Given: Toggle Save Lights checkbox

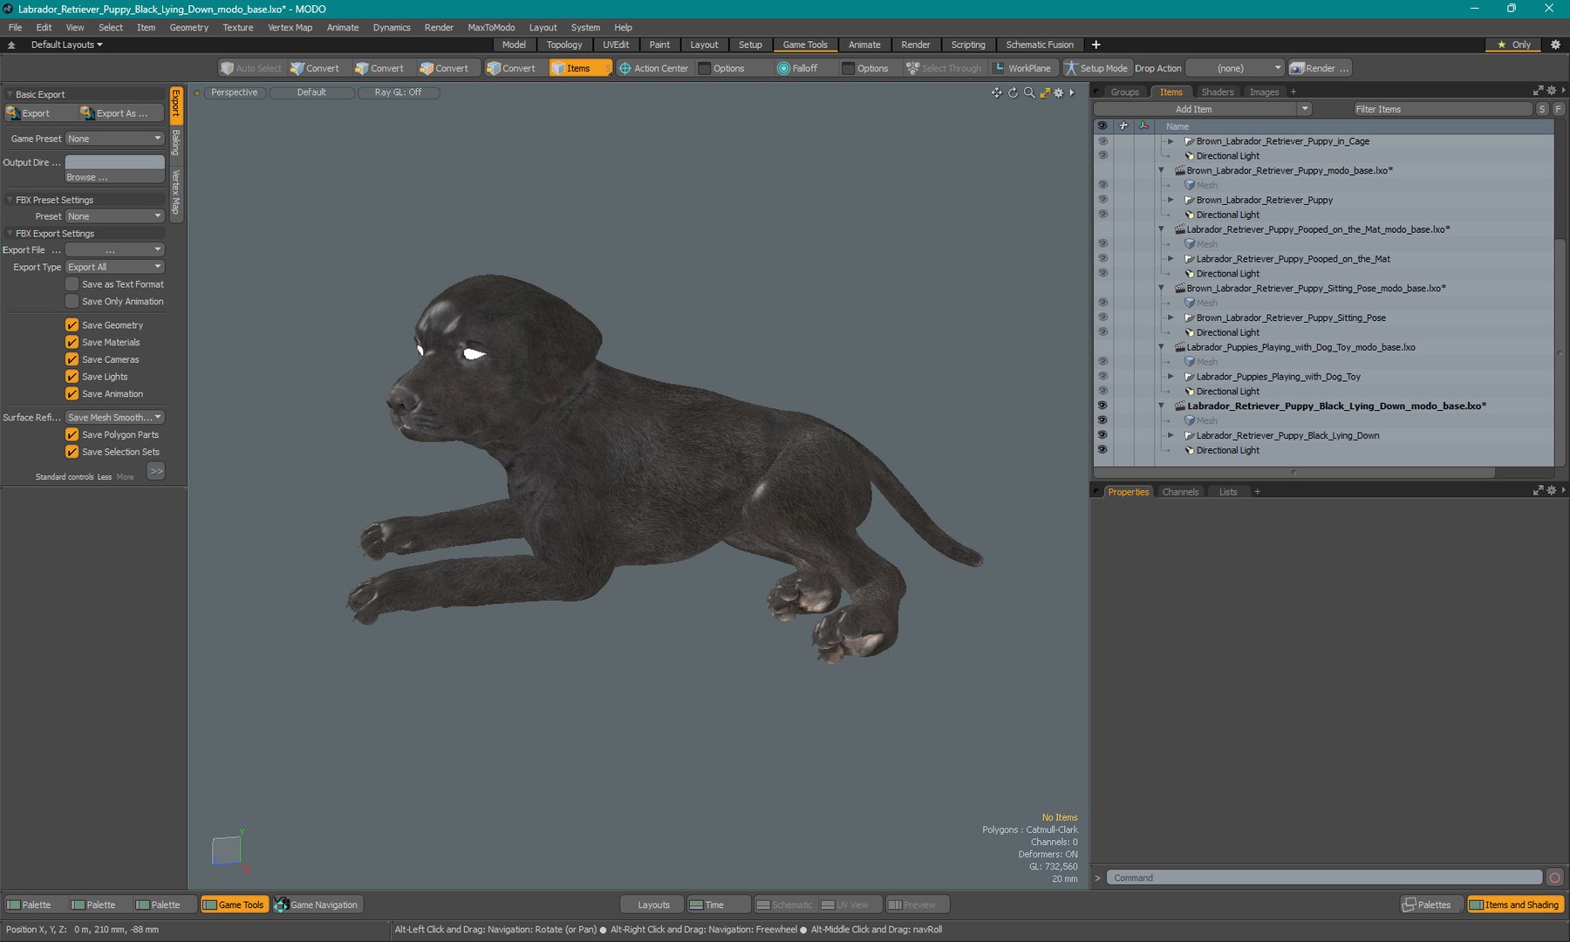Looking at the screenshot, I should click(72, 377).
